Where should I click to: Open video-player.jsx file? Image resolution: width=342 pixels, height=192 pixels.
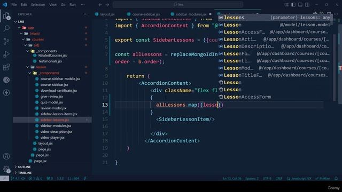tap(52, 138)
